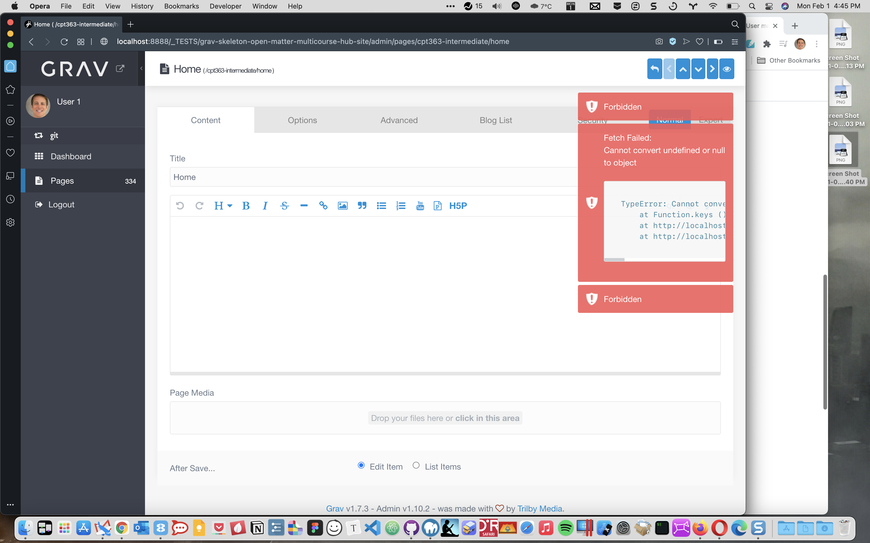Follow the Trilby Media link
Viewport: 870px width, 543px height.
[x=540, y=508]
